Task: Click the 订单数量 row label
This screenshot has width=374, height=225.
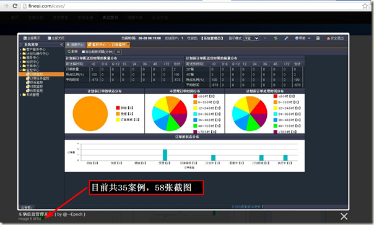Action: 72,69
